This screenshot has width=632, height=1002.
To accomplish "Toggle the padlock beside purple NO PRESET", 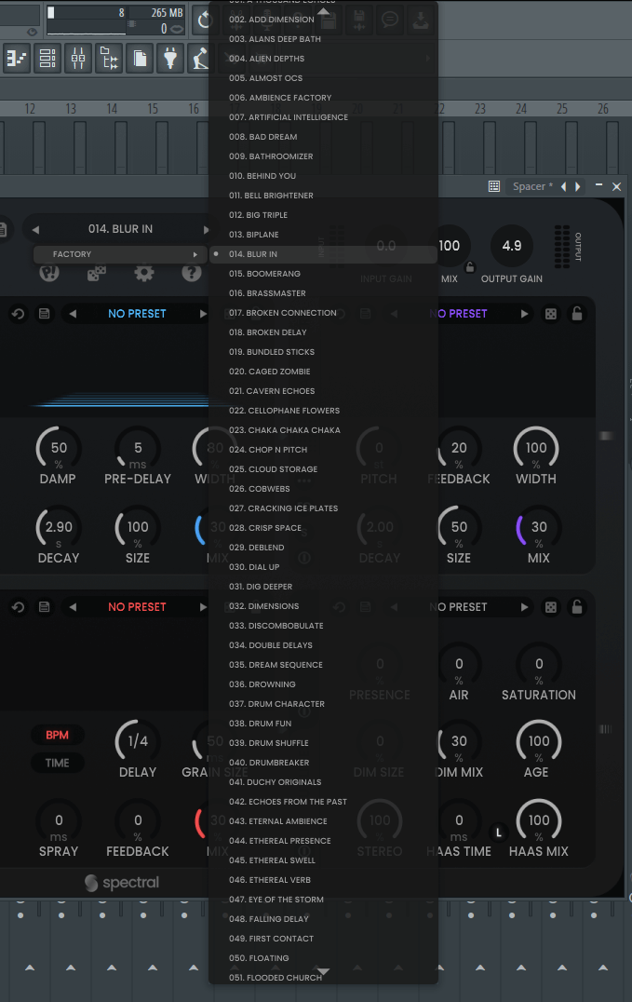I will 577,314.
